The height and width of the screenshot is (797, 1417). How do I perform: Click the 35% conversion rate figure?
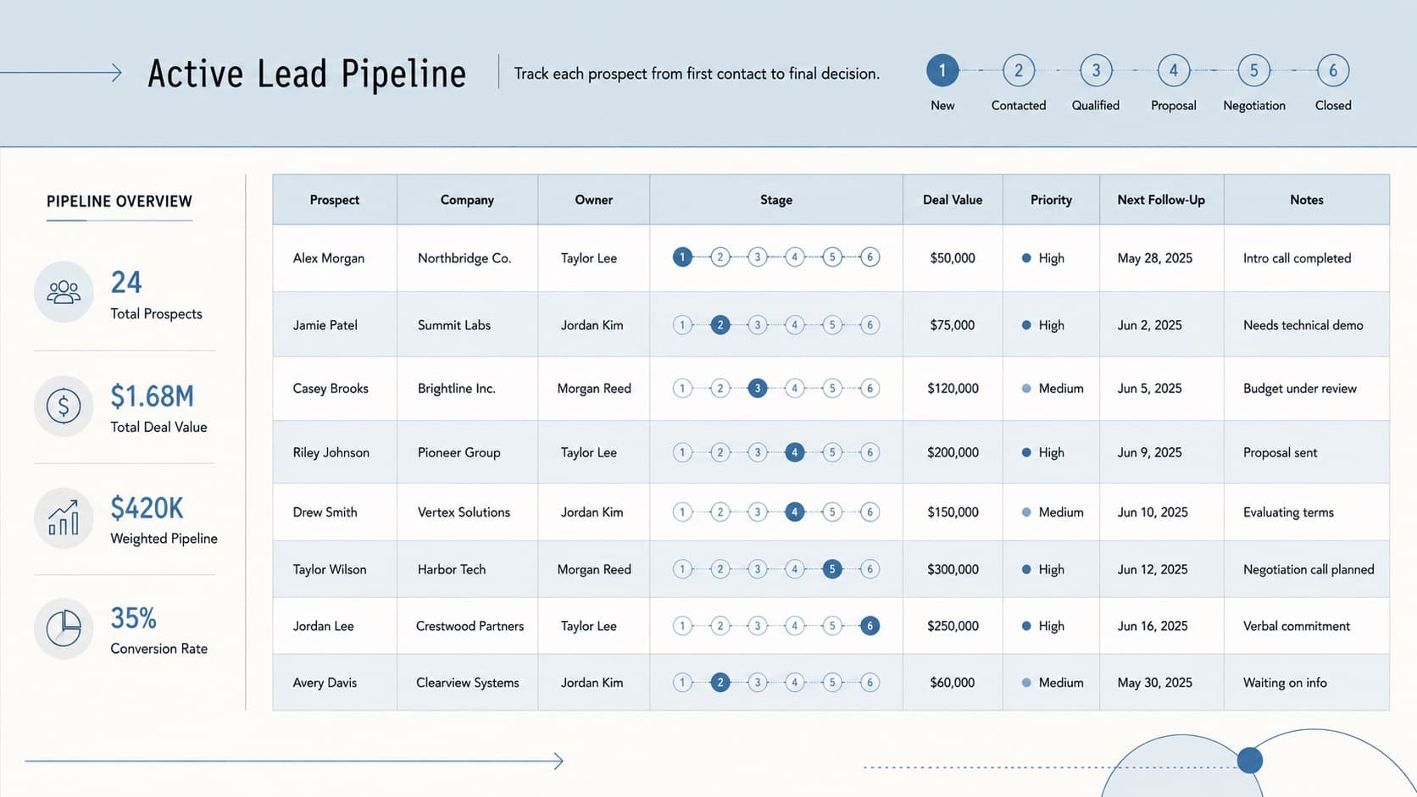(134, 618)
